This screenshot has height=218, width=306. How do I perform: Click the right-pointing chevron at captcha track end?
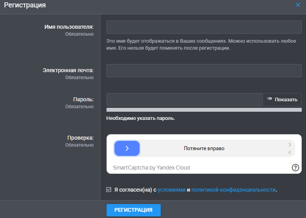click(290, 145)
